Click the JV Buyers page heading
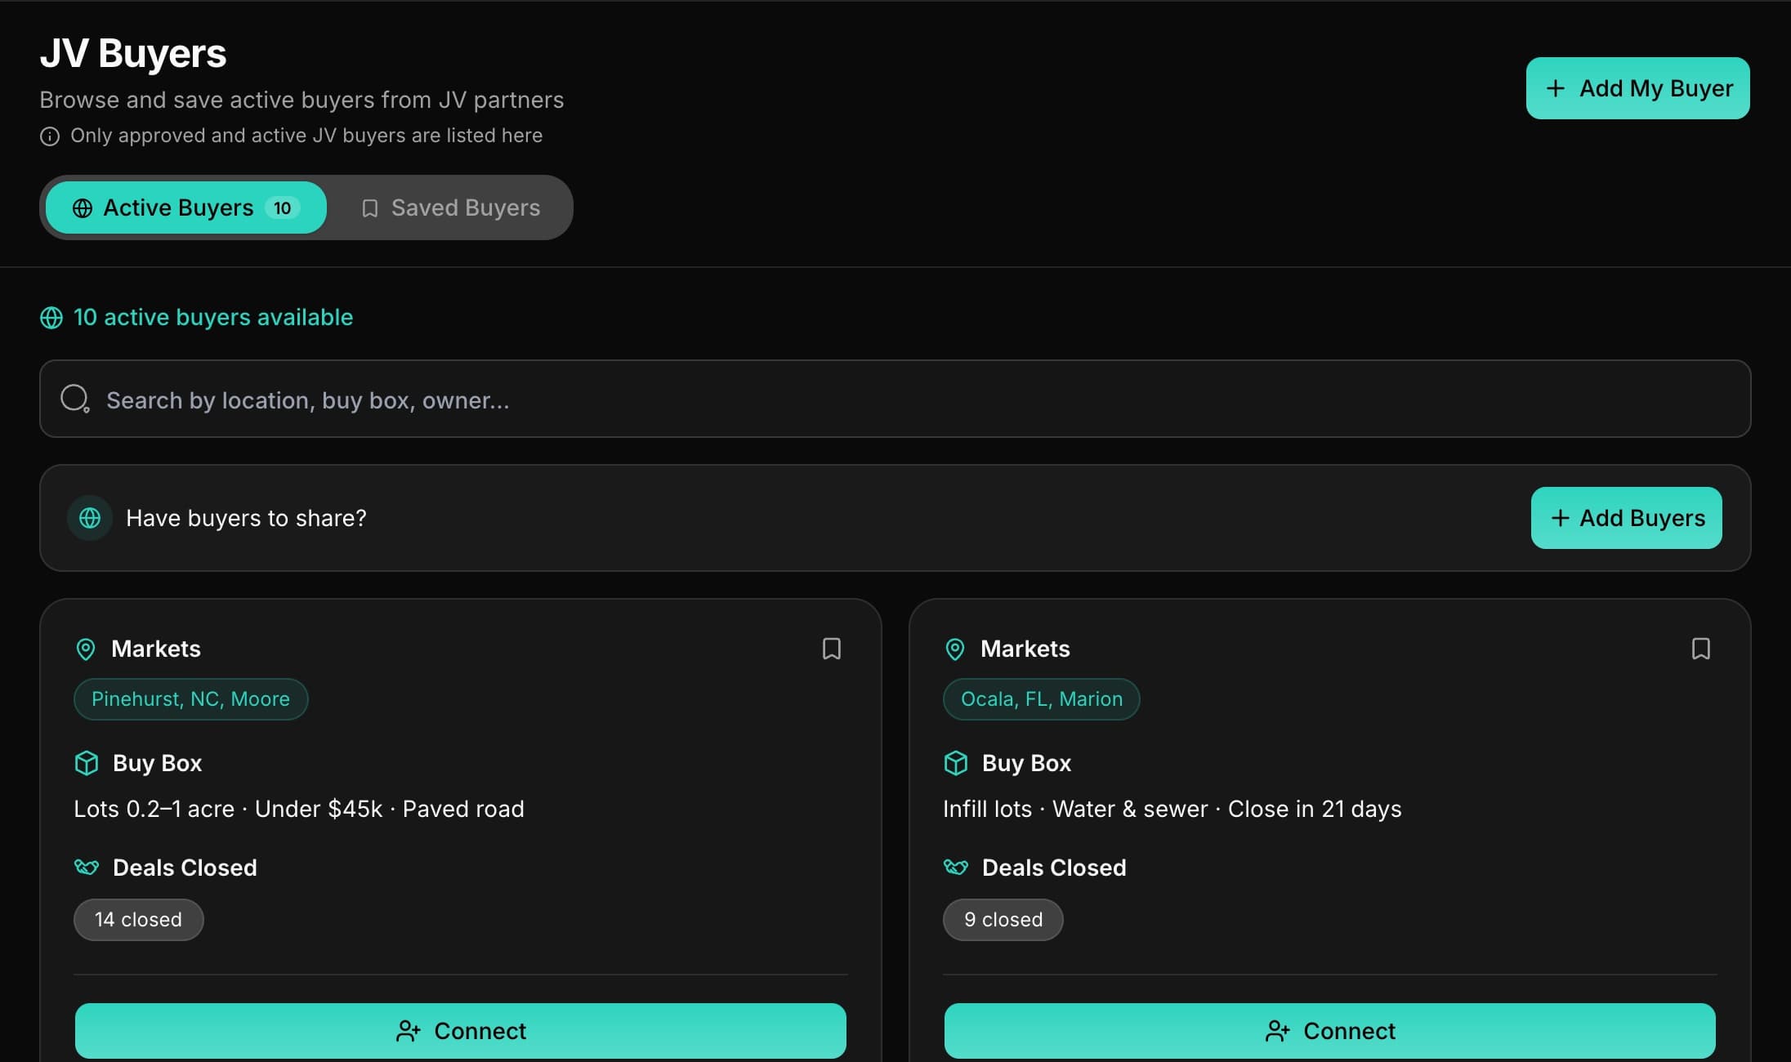 [x=133, y=53]
